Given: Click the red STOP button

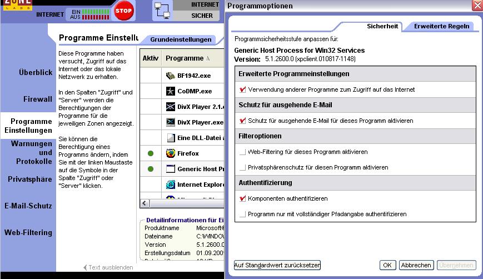Looking at the screenshot, I should pos(123,11).
